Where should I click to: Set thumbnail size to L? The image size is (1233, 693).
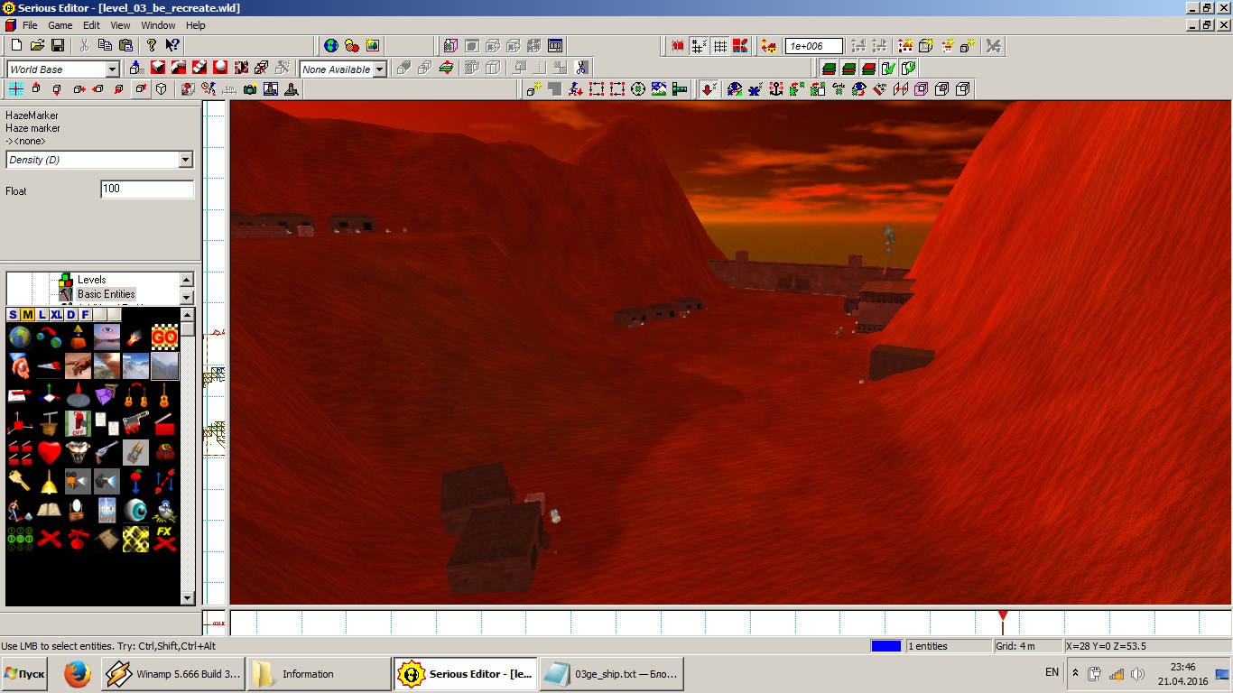[42, 314]
